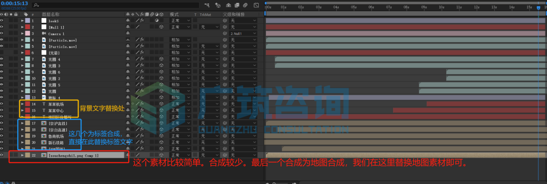Click the 05s mark on time ruler
547x184 pixels.
(354, 7)
